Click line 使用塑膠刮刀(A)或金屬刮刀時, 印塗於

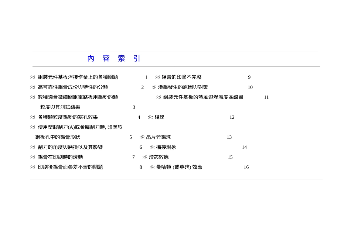80,127
